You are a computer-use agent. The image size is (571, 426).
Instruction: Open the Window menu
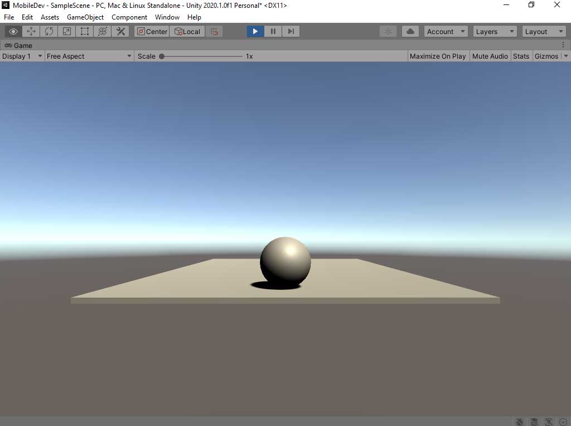167,17
